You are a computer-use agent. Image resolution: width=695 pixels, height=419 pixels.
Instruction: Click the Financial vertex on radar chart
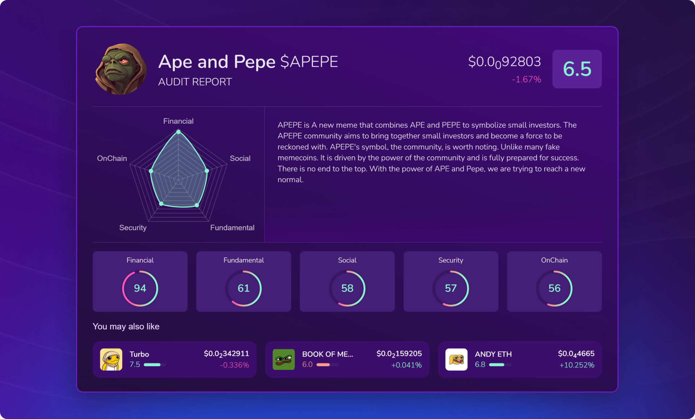pyautogui.click(x=178, y=132)
